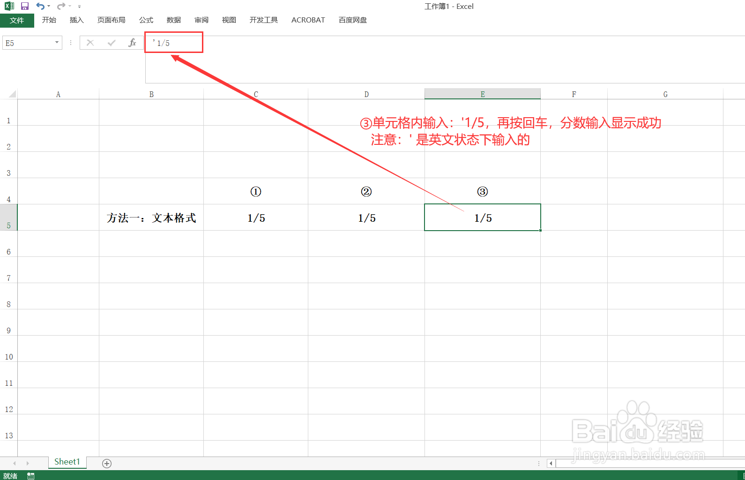Click the Excel application logo icon
745x480 pixels.
pos(9,6)
